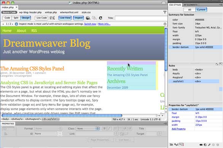Image resolution: width=223 pixels, height=148 pixels.
Task: Open the Properties panel options menu
Action: point(165,124)
